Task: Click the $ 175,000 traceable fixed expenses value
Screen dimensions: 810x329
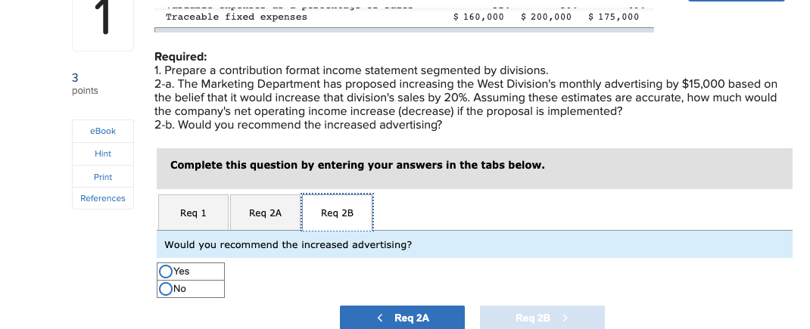Action: tap(614, 17)
